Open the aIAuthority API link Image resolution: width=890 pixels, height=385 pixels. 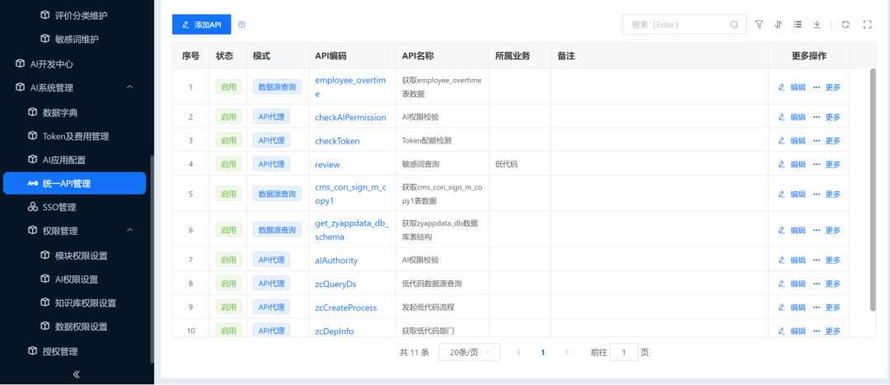coord(336,260)
